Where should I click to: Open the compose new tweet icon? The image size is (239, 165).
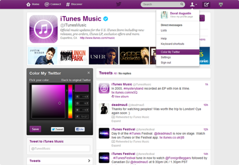pos(206,4)
